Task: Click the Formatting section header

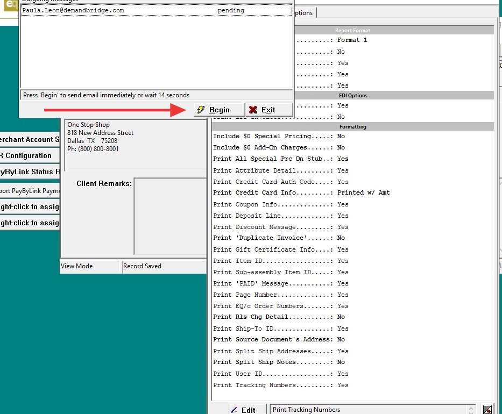Action: pyautogui.click(x=352, y=127)
